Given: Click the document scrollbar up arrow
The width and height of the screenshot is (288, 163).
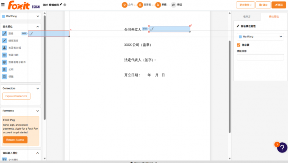Looking at the screenshot, I should pos(230,13).
